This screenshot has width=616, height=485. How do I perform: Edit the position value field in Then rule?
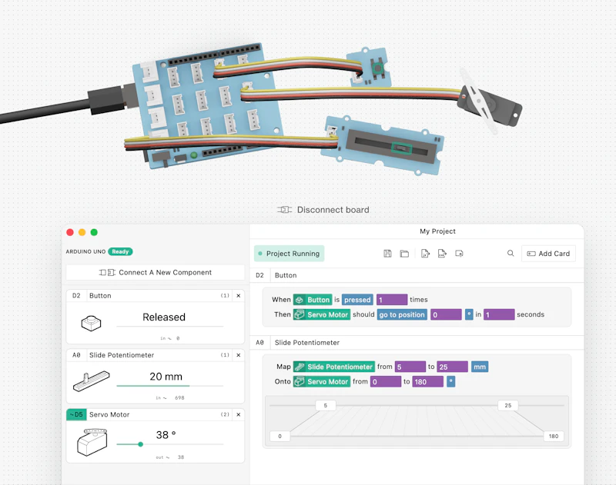[446, 314]
